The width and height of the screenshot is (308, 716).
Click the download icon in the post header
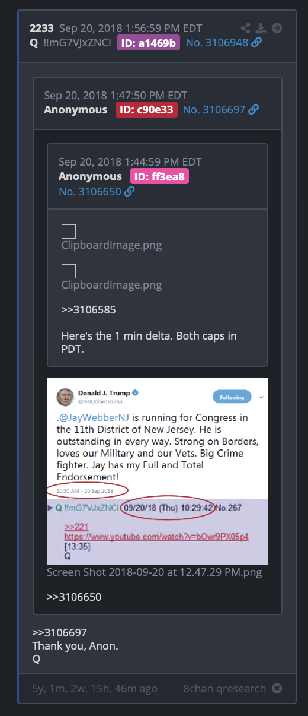(261, 28)
